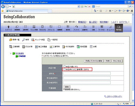
Task: Open the address bar dropdown arrow
Action: [x=79, y=6]
